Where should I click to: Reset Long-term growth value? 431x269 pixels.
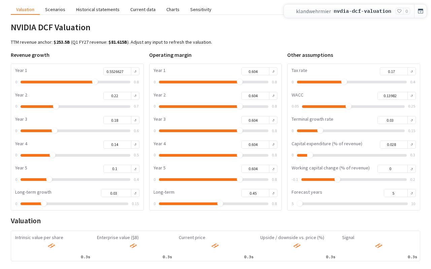[135, 193]
